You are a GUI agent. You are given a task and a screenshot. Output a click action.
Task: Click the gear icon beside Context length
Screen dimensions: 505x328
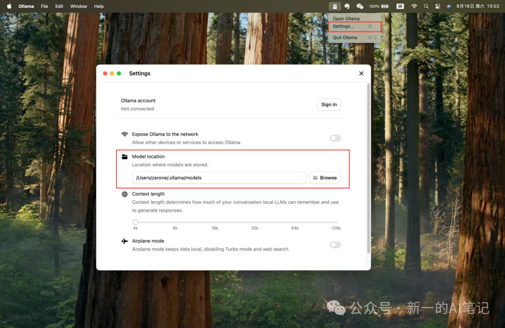click(125, 194)
